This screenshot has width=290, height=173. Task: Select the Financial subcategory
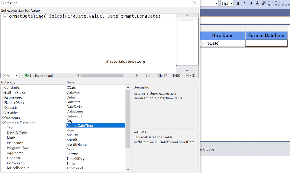(14, 158)
